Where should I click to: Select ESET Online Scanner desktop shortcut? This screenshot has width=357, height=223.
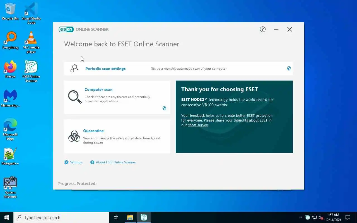[31, 71]
